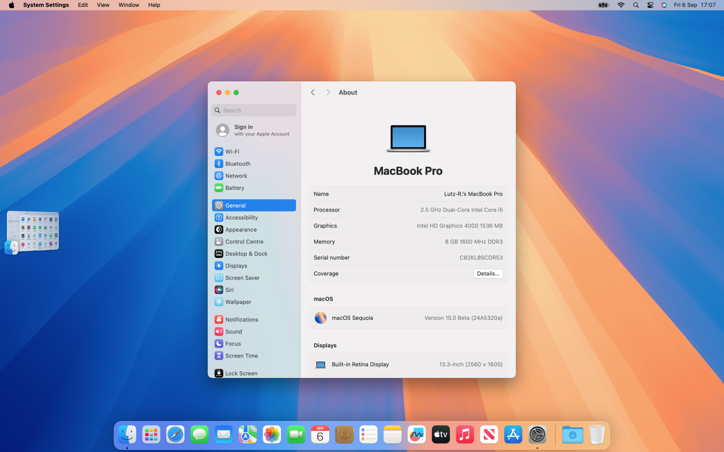Click the Built-in Retina Display row

(x=408, y=364)
